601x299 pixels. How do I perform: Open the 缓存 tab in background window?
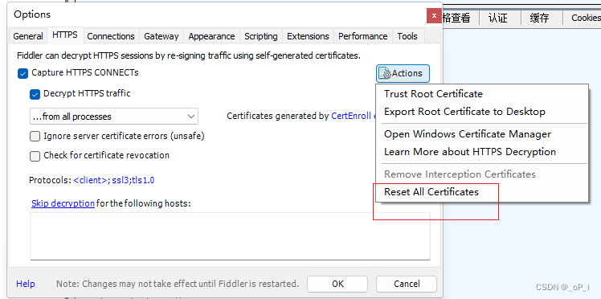click(x=539, y=18)
